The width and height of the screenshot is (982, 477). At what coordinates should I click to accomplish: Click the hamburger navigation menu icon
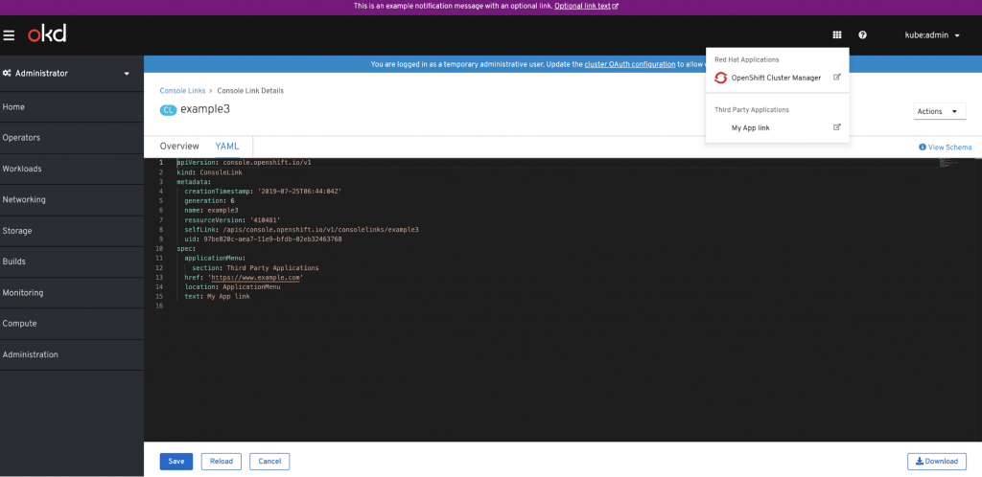[x=9, y=35]
